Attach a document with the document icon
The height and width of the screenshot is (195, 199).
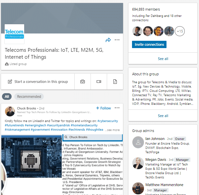point(115,82)
